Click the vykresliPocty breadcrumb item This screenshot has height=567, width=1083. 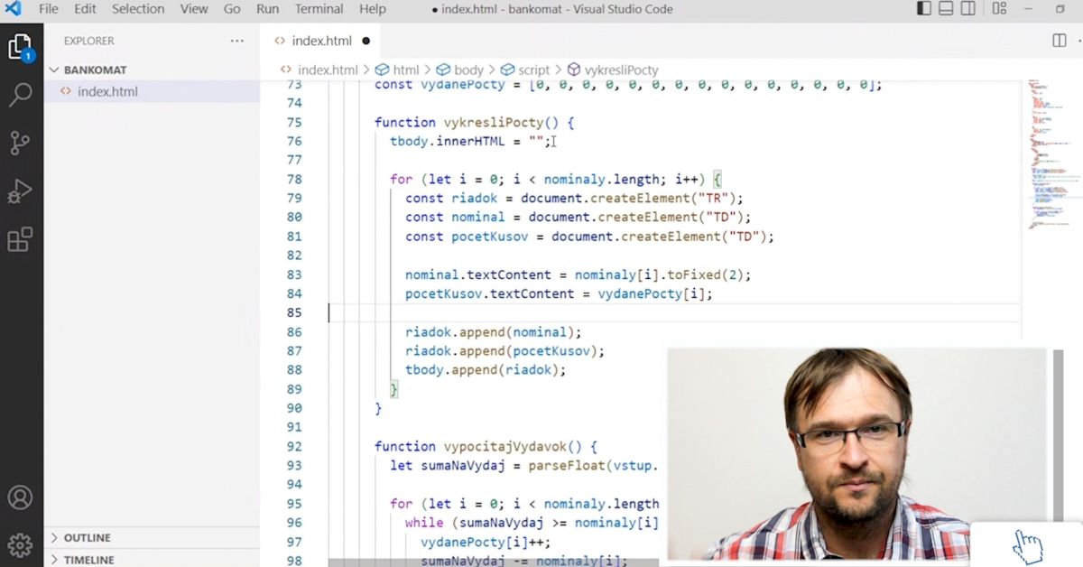click(621, 70)
